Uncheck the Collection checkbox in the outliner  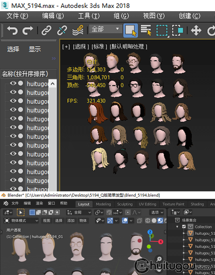point(184,227)
